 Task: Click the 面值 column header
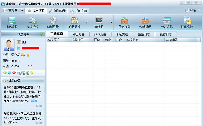(x=99, y=40)
